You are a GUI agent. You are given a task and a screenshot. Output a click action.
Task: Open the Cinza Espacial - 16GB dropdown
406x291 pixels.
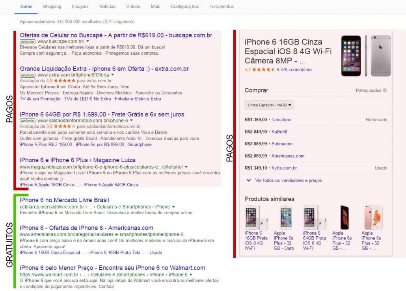(269, 105)
